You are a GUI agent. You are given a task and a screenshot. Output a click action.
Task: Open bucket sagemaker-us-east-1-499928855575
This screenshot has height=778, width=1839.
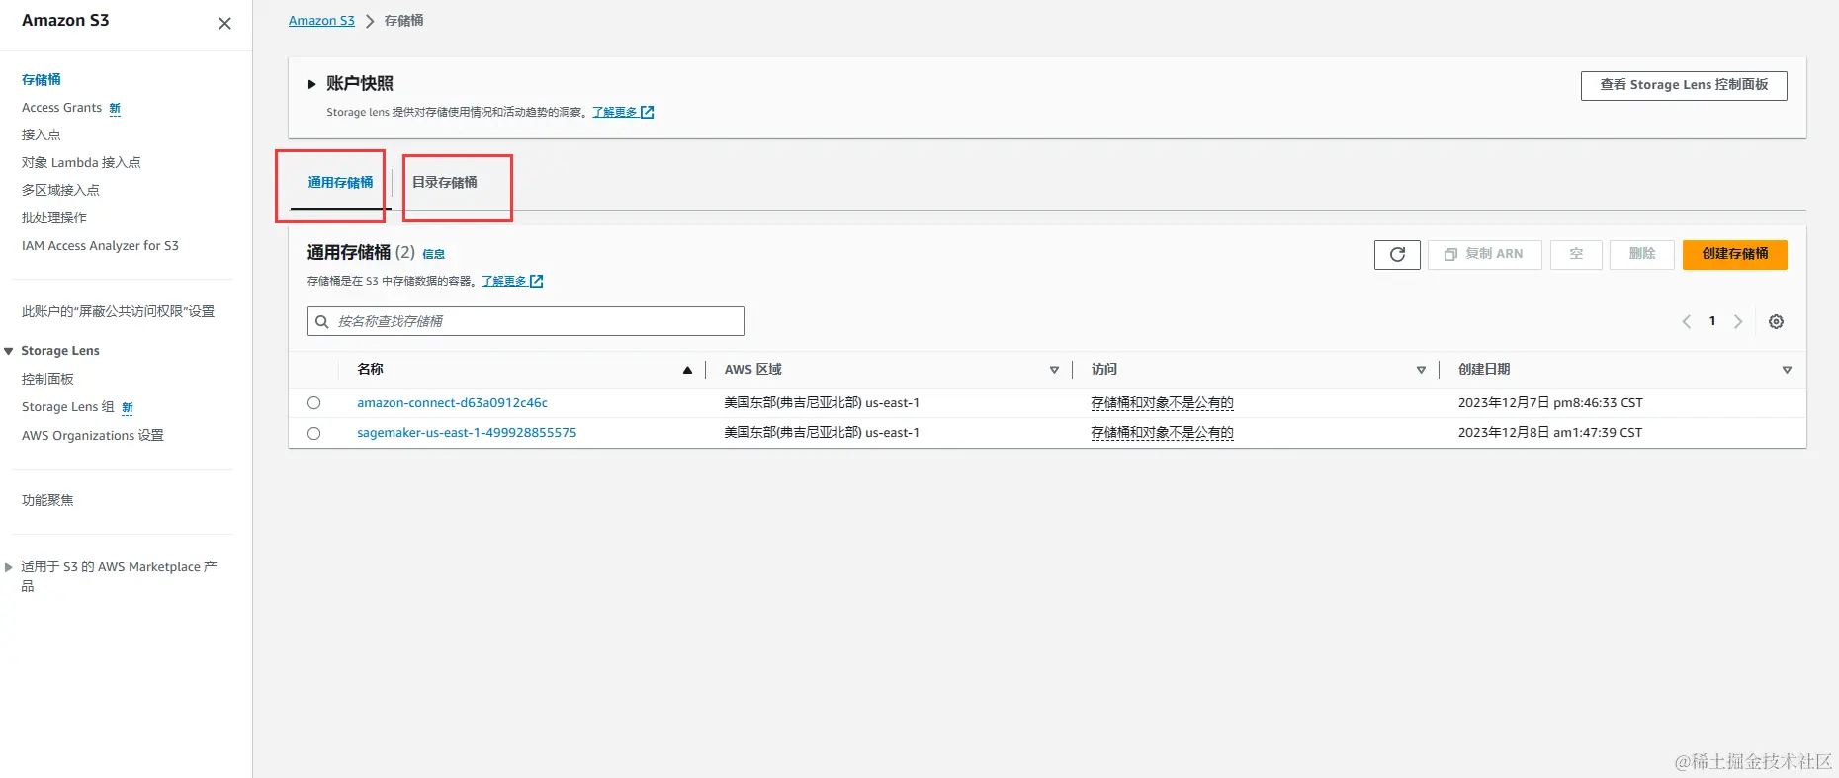pos(467,432)
